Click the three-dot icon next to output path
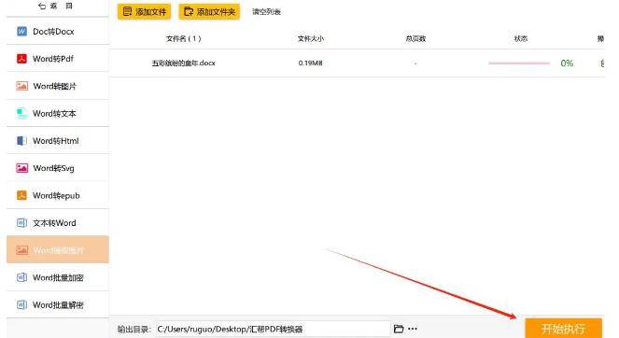The height and width of the screenshot is (338, 619). pos(413,329)
